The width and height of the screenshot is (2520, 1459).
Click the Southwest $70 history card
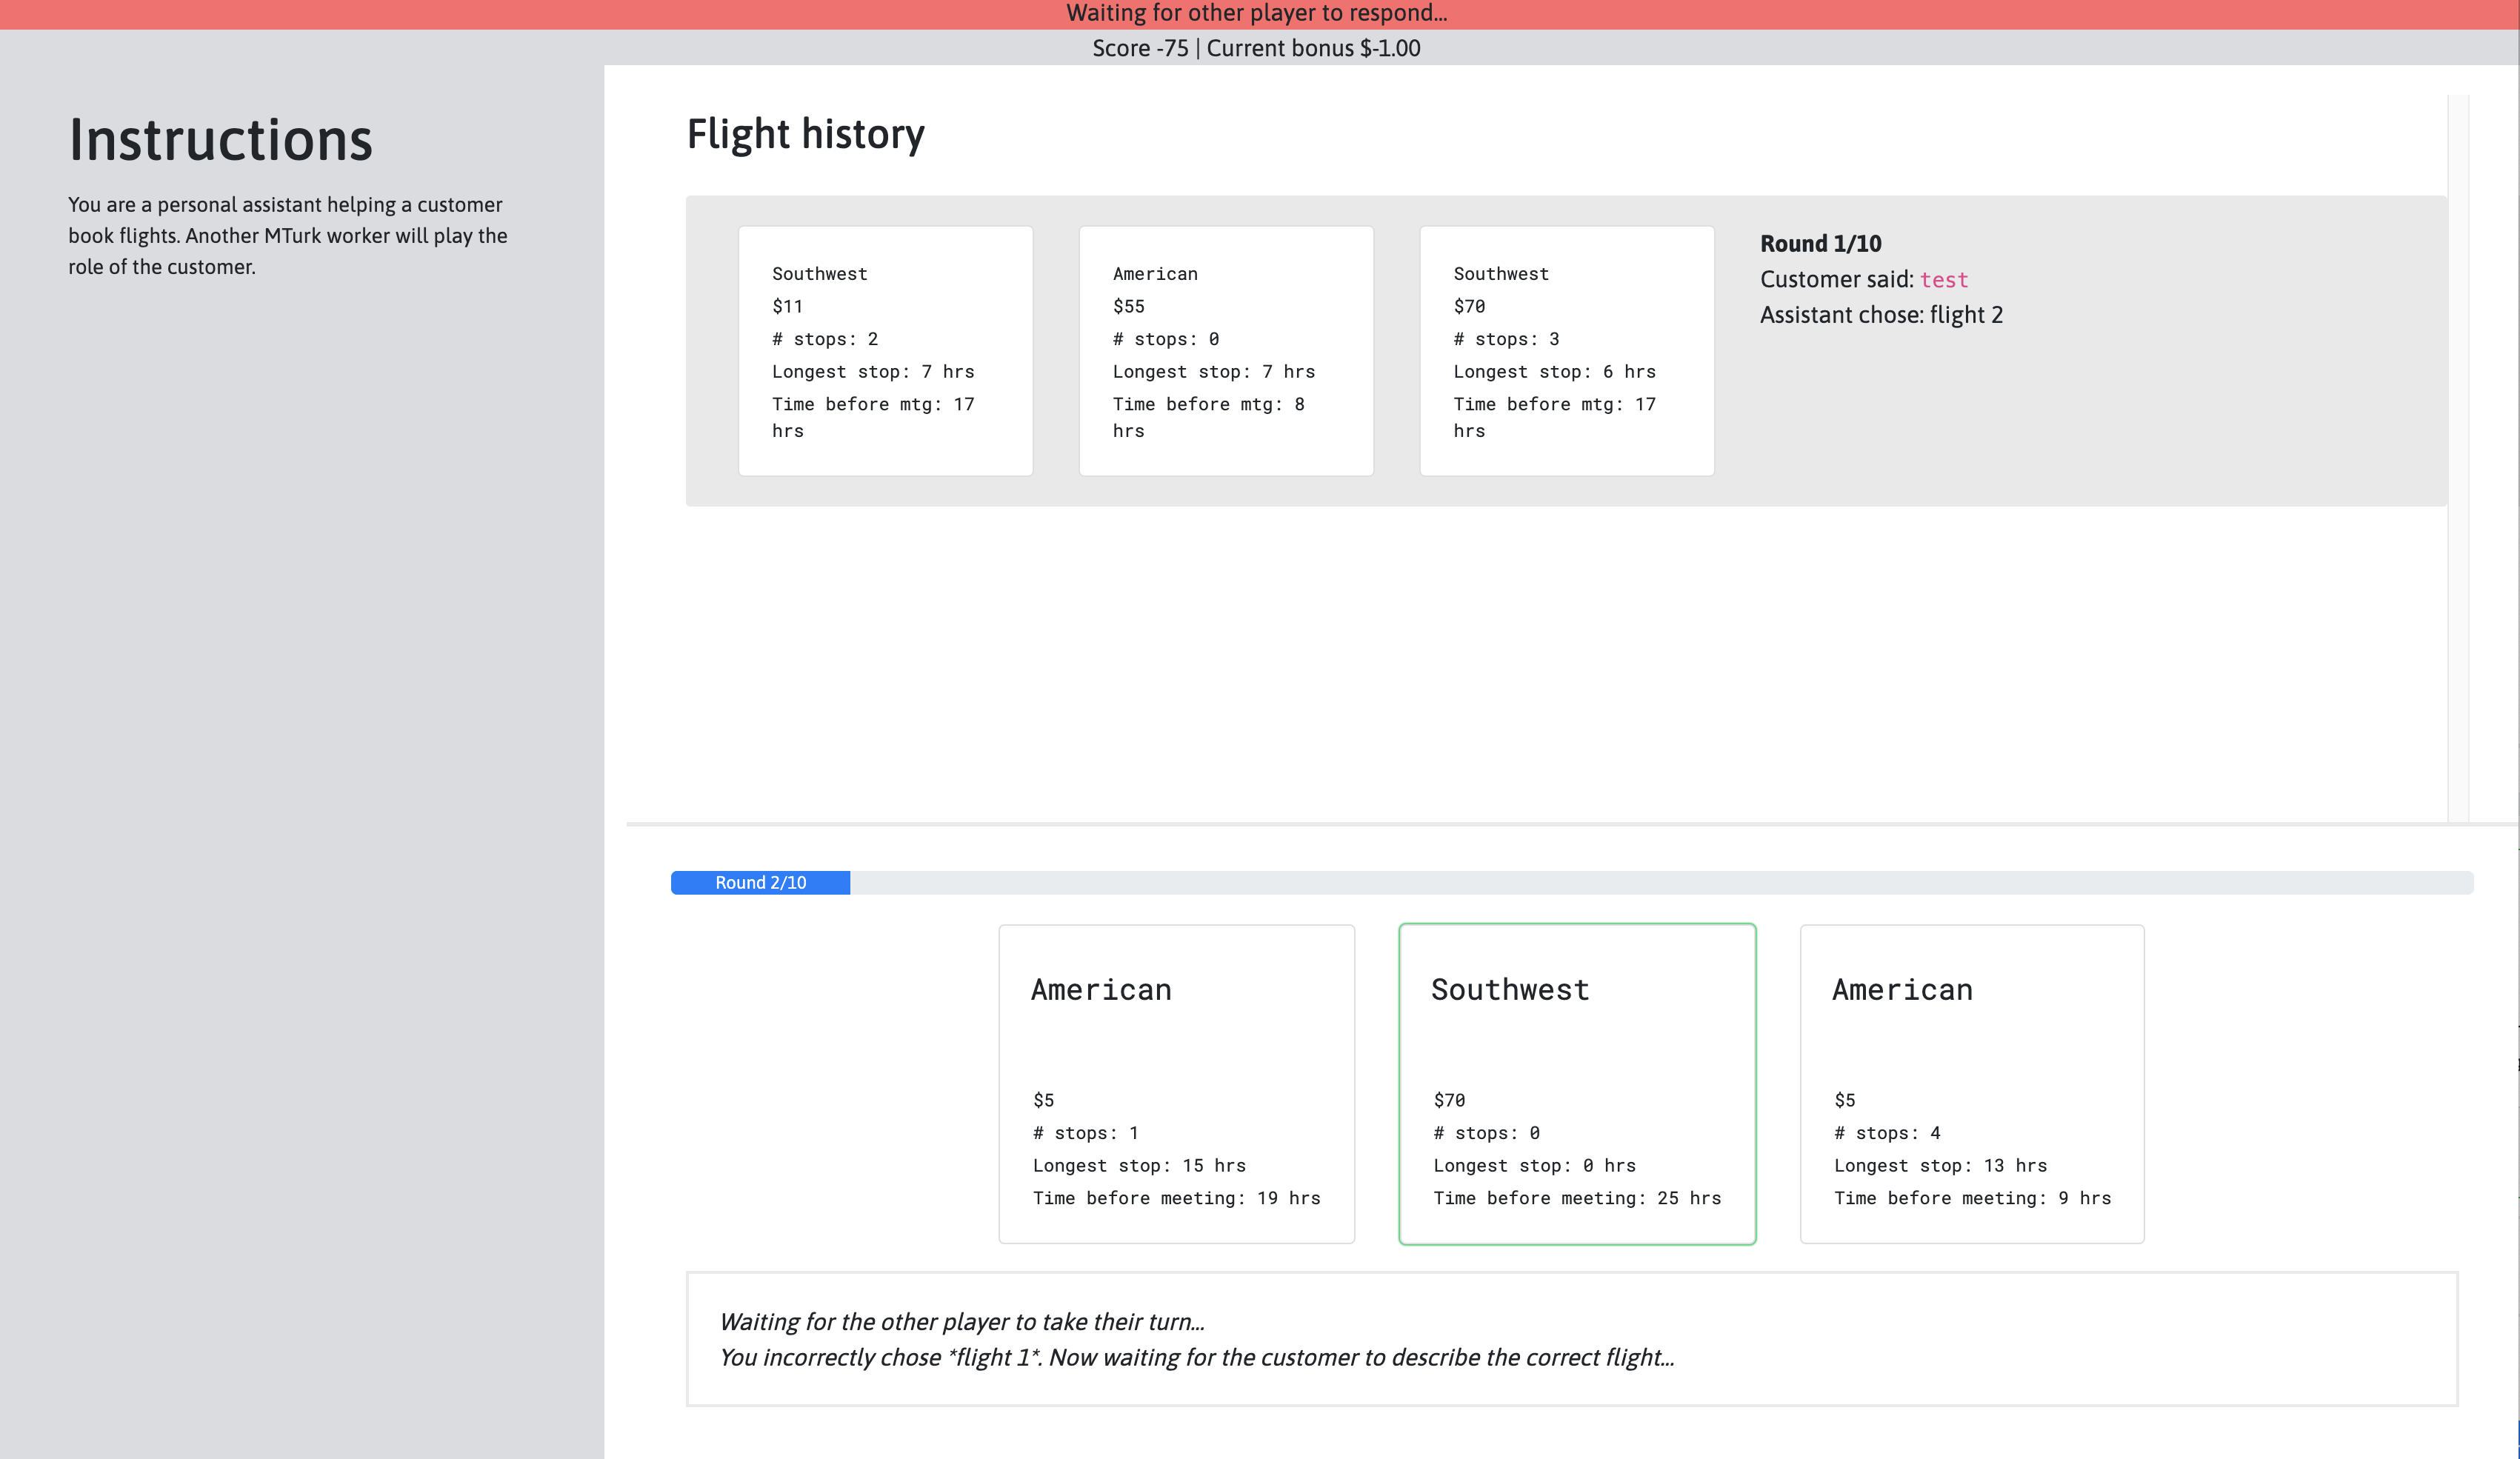[x=1566, y=350]
